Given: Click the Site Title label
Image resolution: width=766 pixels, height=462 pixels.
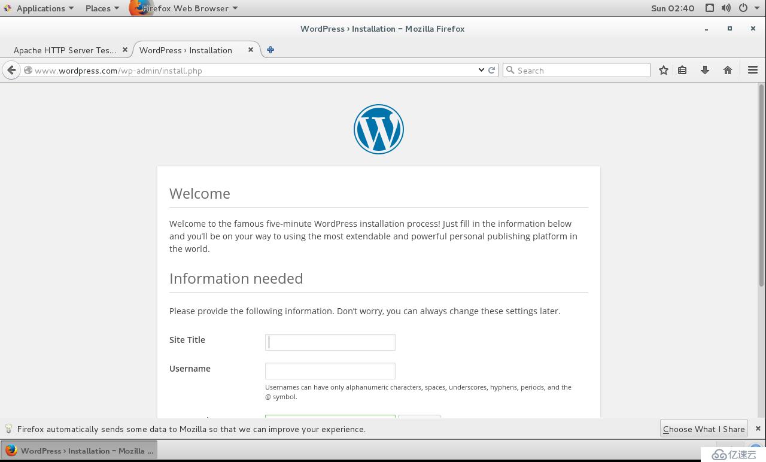Looking at the screenshot, I should [187, 339].
